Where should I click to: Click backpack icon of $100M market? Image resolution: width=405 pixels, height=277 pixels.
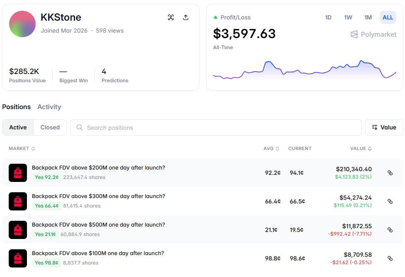coord(18,258)
